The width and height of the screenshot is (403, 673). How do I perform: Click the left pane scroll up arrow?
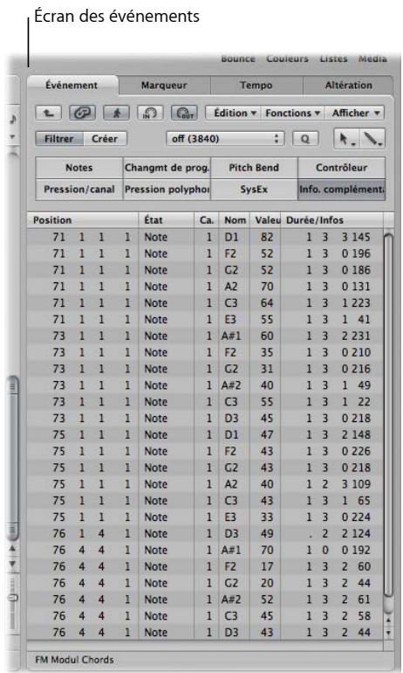[x=12, y=549]
